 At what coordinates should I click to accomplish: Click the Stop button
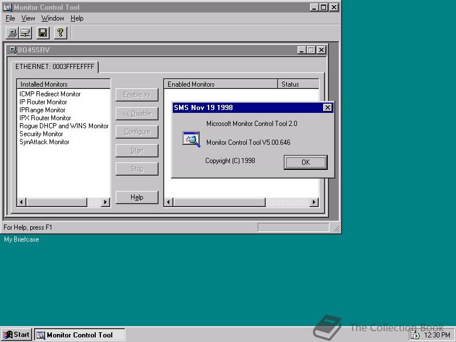tap(137, 169)
